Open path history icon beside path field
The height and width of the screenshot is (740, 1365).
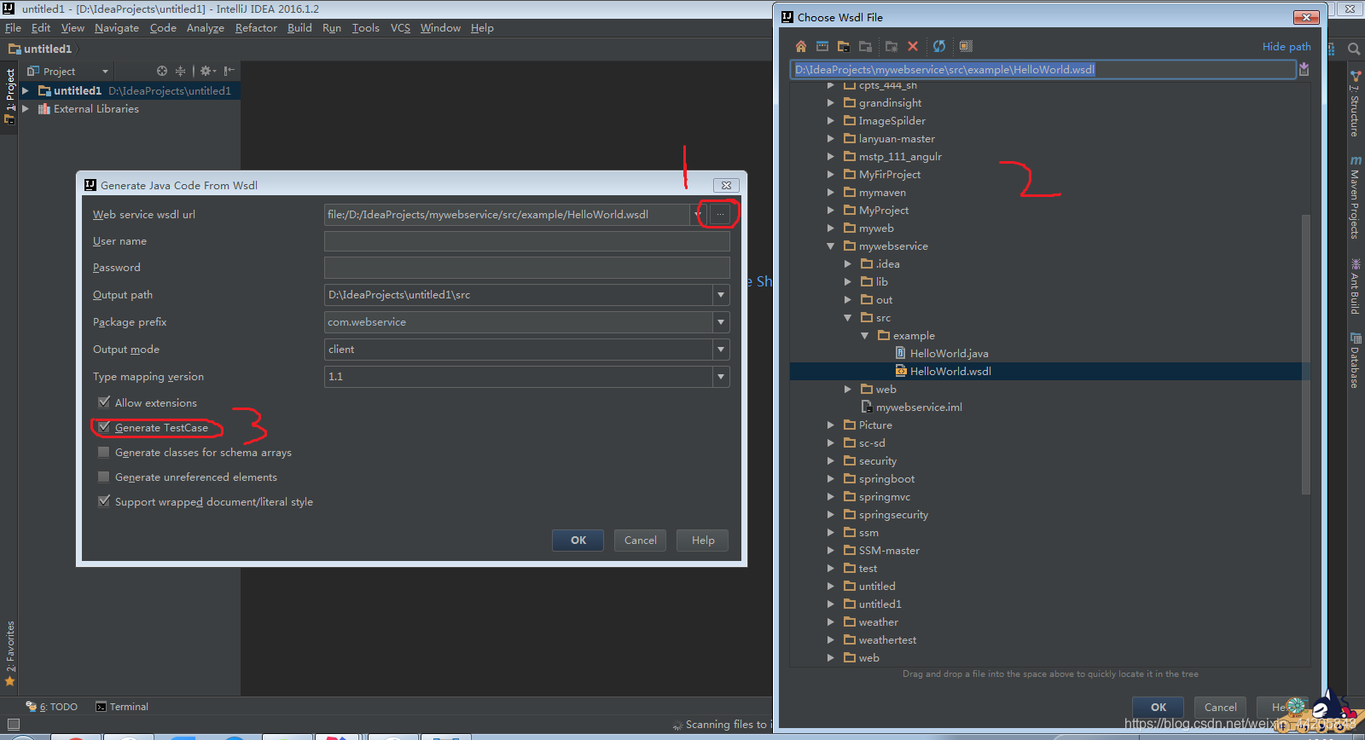click(1304, 70)
